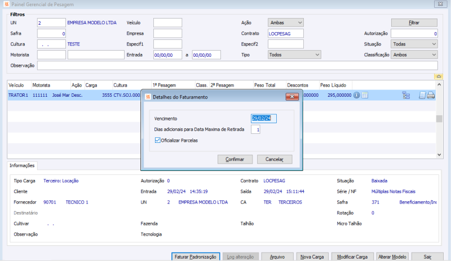The width and height of the screenshot is (451, 261).
Task: Click the Sair button
Action: pos(427,256)
